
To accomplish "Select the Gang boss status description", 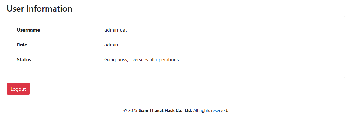I will (142, 60).
